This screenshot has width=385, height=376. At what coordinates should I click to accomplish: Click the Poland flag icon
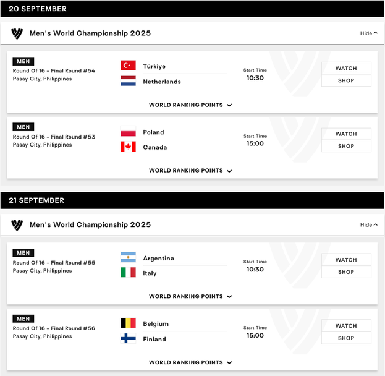(x=128, y=132)
